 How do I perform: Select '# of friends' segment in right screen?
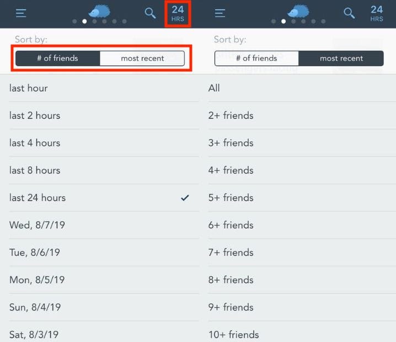[256, 59]
